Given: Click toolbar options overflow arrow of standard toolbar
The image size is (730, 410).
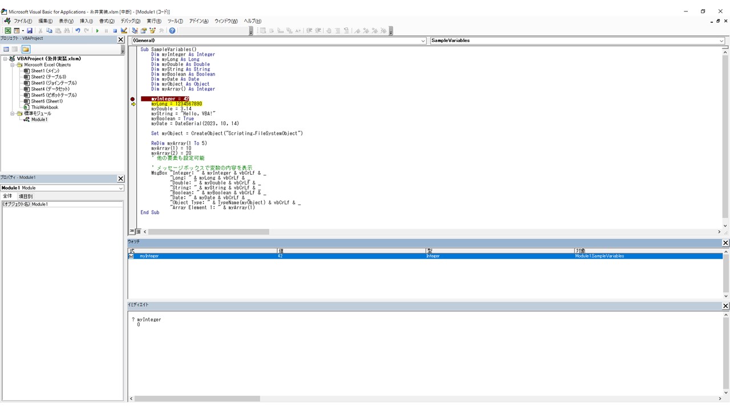Looking at the screenshot, I should pos(251,31).
